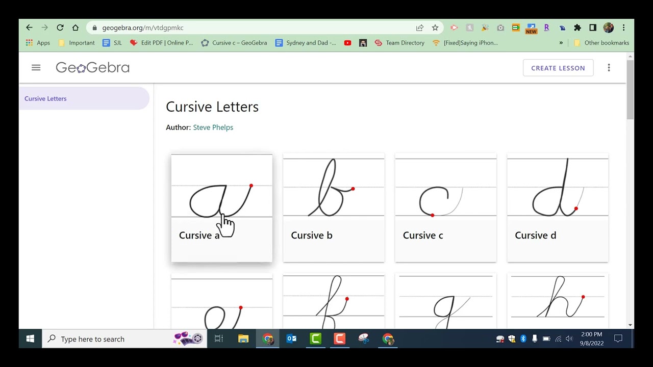Screen dimensions: 653x367
Task: Open the cursive f thumbnail card
Action: [x=334, y=301]
